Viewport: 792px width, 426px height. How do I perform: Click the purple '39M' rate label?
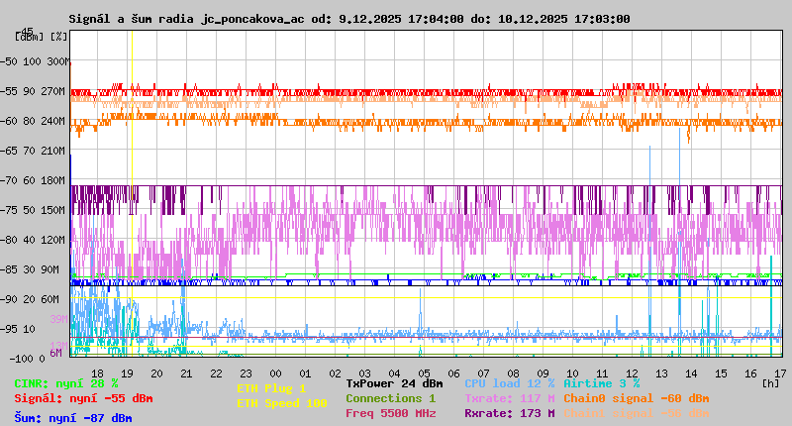[x=58, y=319]
